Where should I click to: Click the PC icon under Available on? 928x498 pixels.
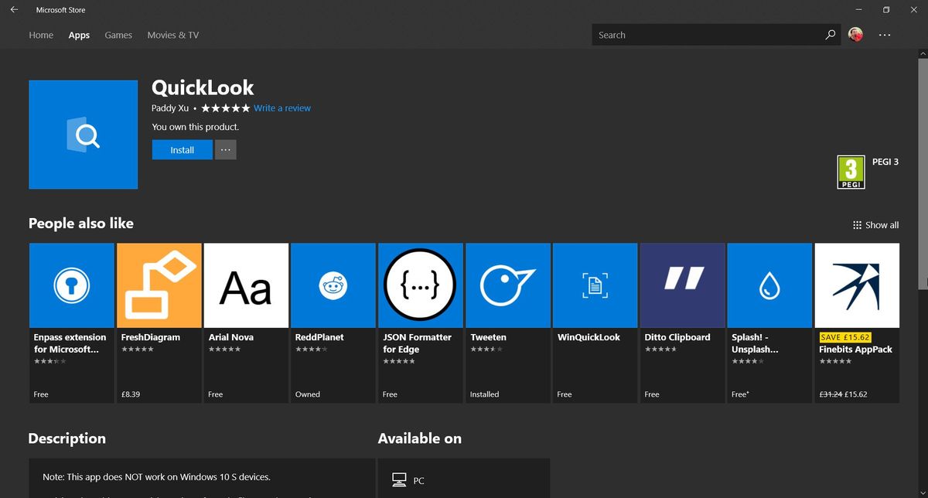399,479
